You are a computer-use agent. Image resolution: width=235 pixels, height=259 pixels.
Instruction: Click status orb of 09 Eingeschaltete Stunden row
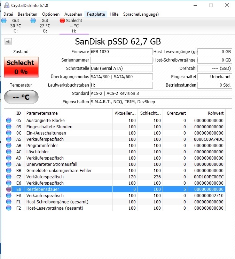point(9,127)
